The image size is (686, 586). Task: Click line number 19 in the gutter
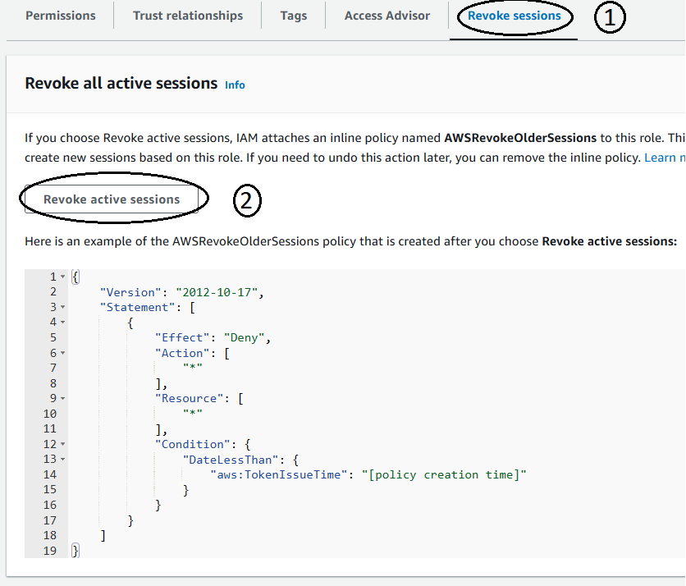(48, 551)
